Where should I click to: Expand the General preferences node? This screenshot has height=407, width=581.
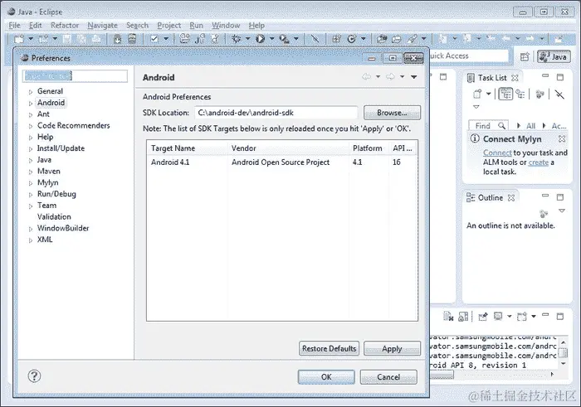tap(31, 92)
